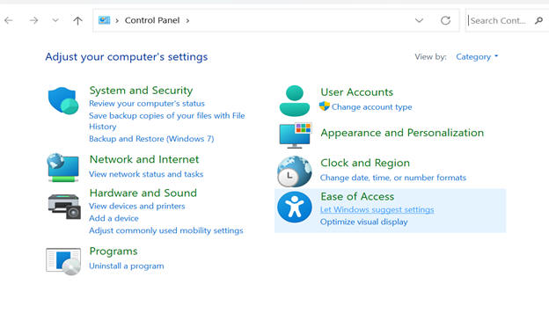Open the Hardware and Sound printer icon
Image resolution: width=549 pixels, height=335 pixels.
(64, 206)
